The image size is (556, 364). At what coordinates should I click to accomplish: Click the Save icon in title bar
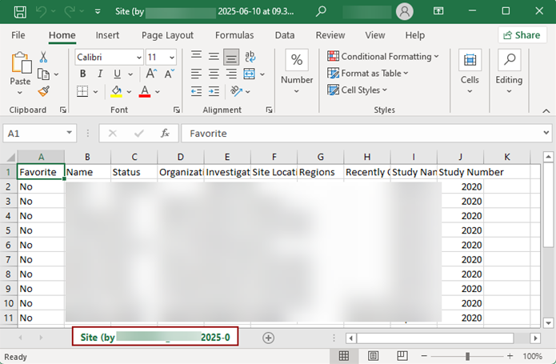pos(20,12)
